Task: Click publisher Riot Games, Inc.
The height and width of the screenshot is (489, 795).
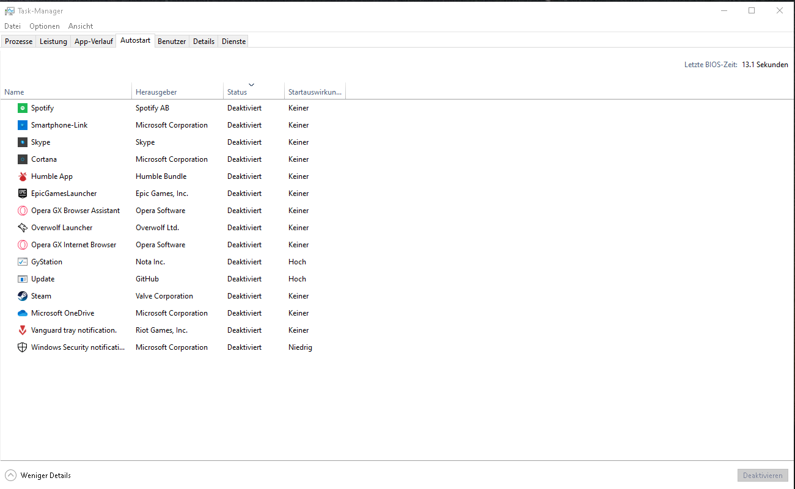Action: click(x=162, y=330)
